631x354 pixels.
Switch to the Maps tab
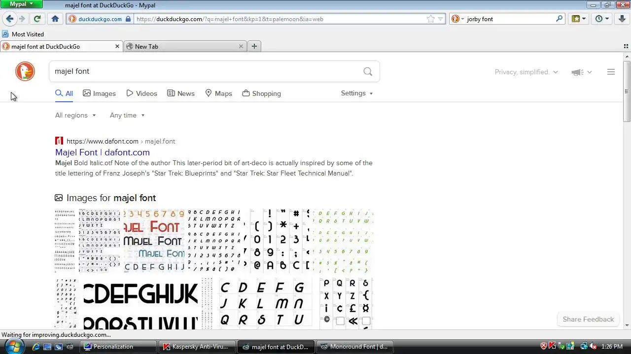(x=218, y=93)
